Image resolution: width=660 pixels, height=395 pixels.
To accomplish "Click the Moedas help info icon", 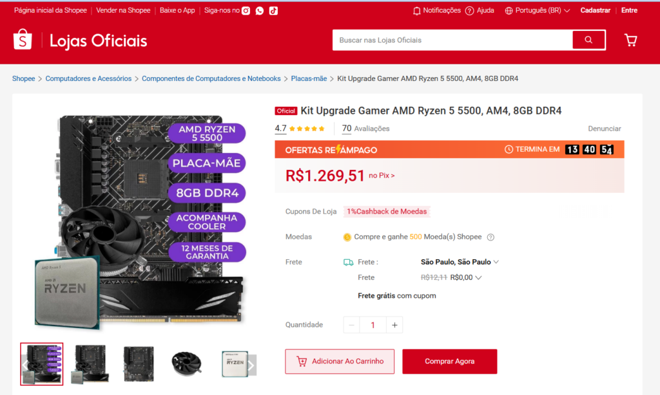I will [490, 237].
